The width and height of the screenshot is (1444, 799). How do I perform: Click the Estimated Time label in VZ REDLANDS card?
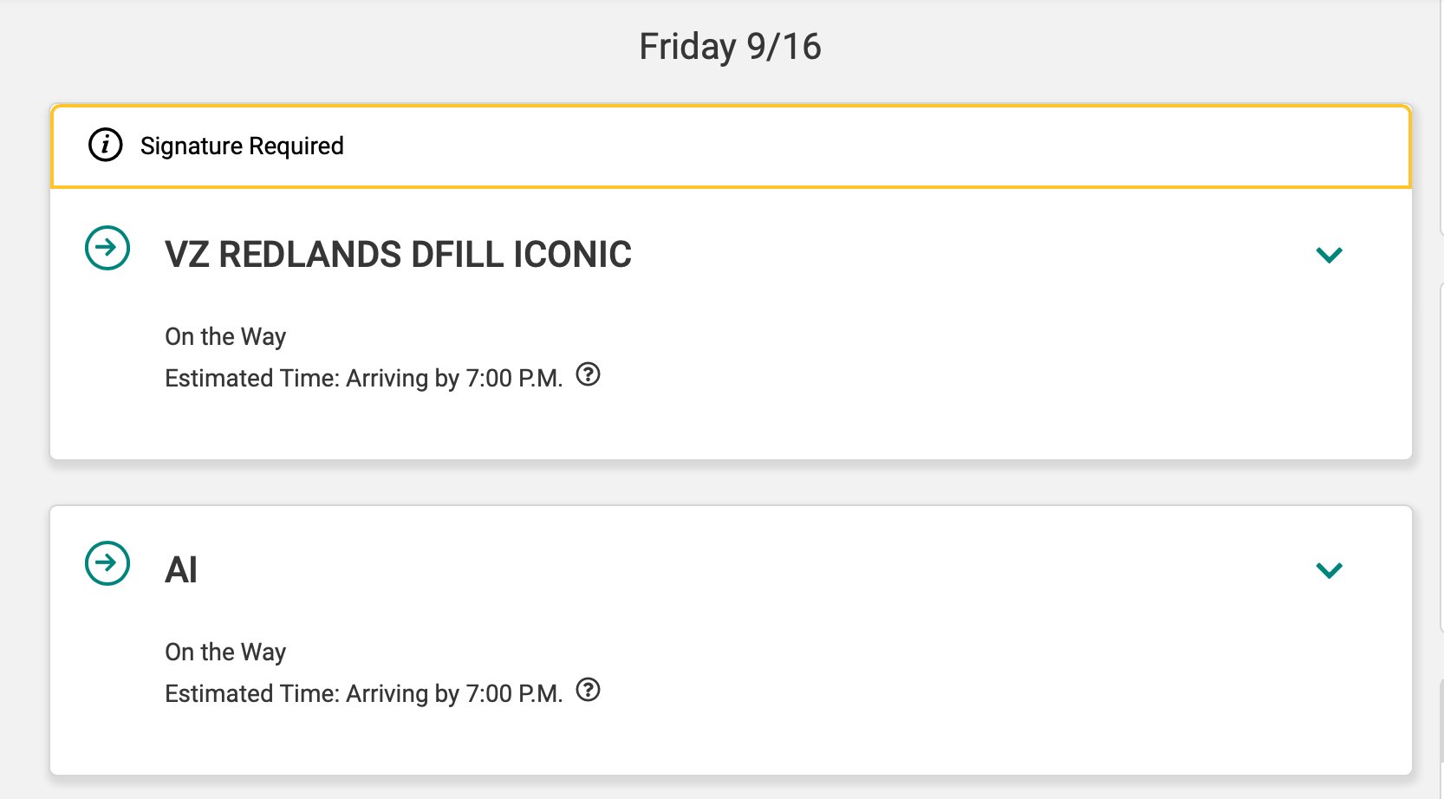pyautogui.click(x=251, y=379)
